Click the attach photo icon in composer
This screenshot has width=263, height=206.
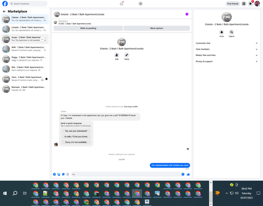click(59, 174)
